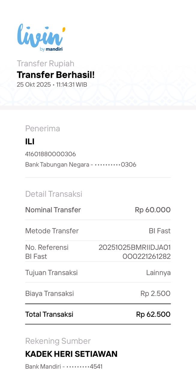The height and width of the screenshot is (384, 196).
Task: Click the BI Fast reference number
Action: [135, 252]
